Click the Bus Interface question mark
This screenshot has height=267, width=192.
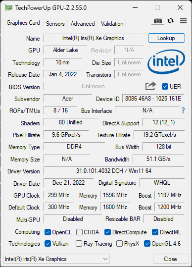(x=183, y=110)
